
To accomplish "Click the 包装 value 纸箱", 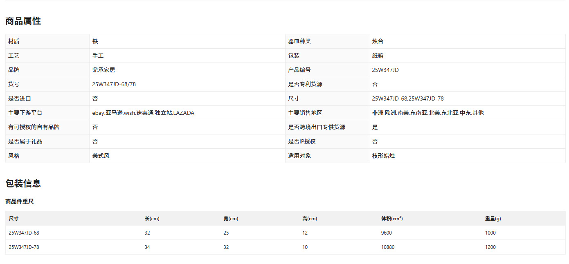I will tap(378, 56).
